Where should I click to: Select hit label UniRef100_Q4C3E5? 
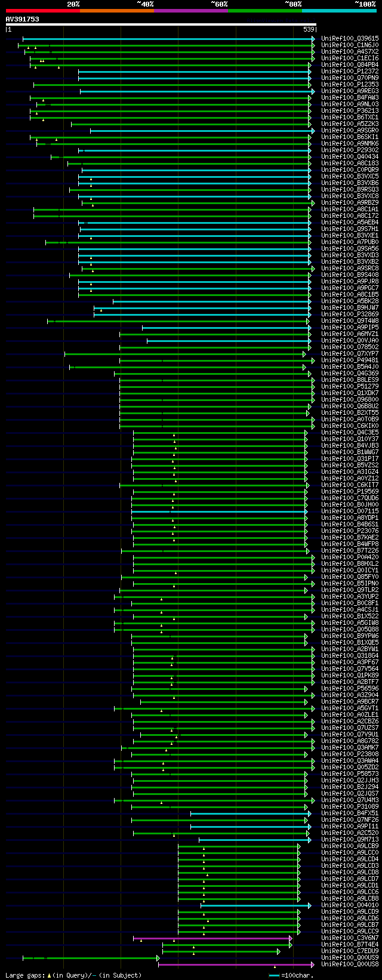pos(350,432)
